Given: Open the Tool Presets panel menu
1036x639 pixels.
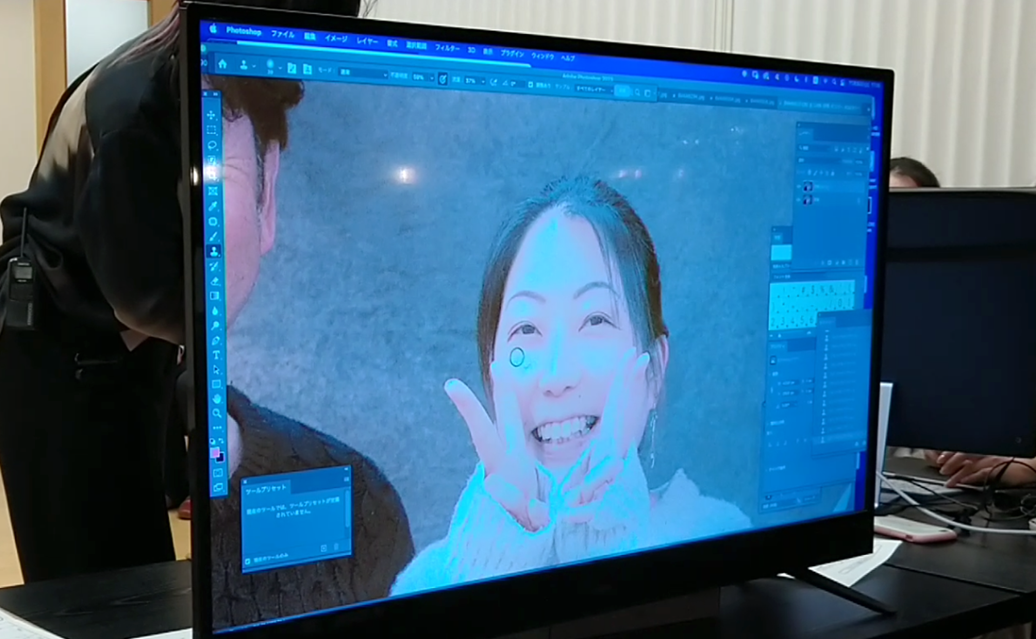Looking at the screenshot, I should point(347,479).
